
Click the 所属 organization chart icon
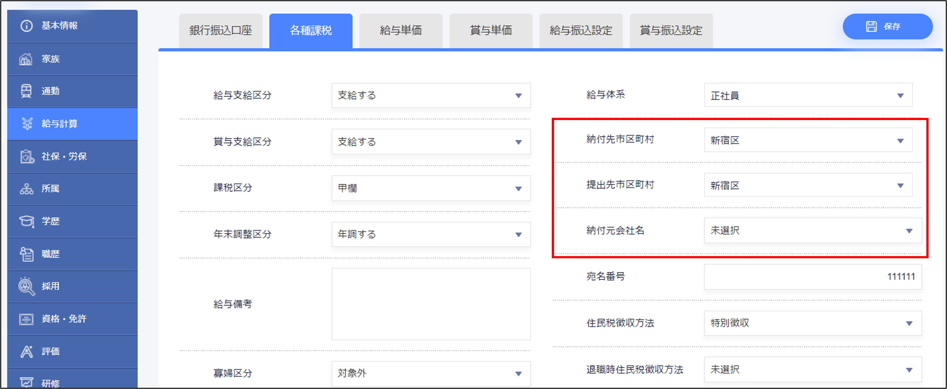27,189
